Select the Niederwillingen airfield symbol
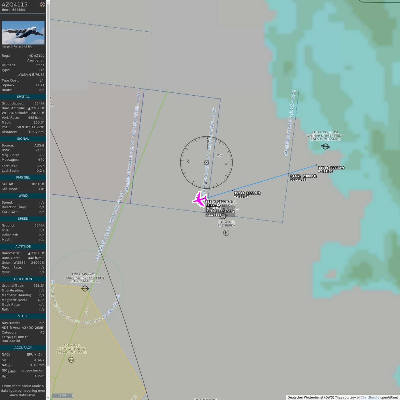Screen dimensions: 400x400 coord(71,360)
